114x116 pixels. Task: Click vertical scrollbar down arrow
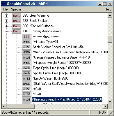pos(110,102)
